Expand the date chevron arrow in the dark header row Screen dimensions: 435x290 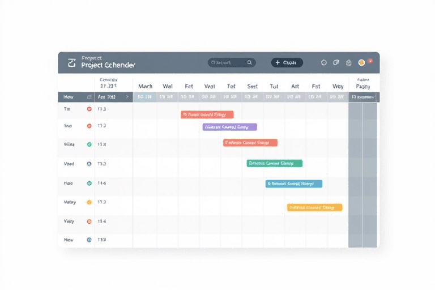(127, 97)
